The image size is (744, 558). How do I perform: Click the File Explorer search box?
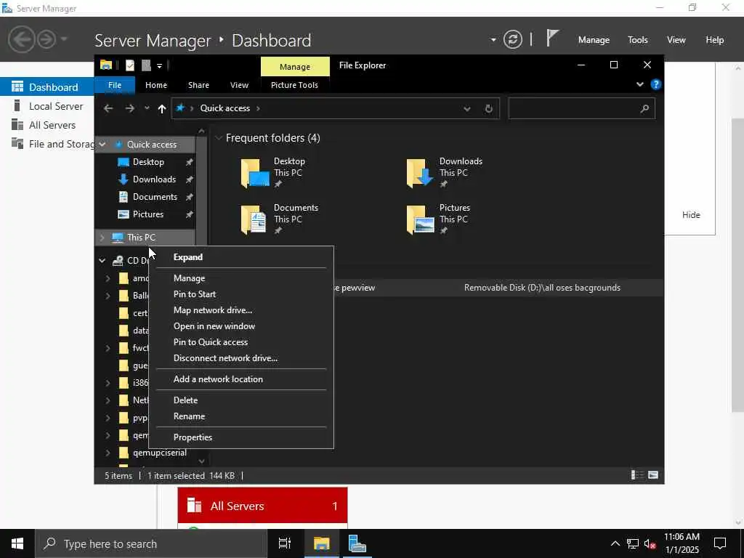582,109
